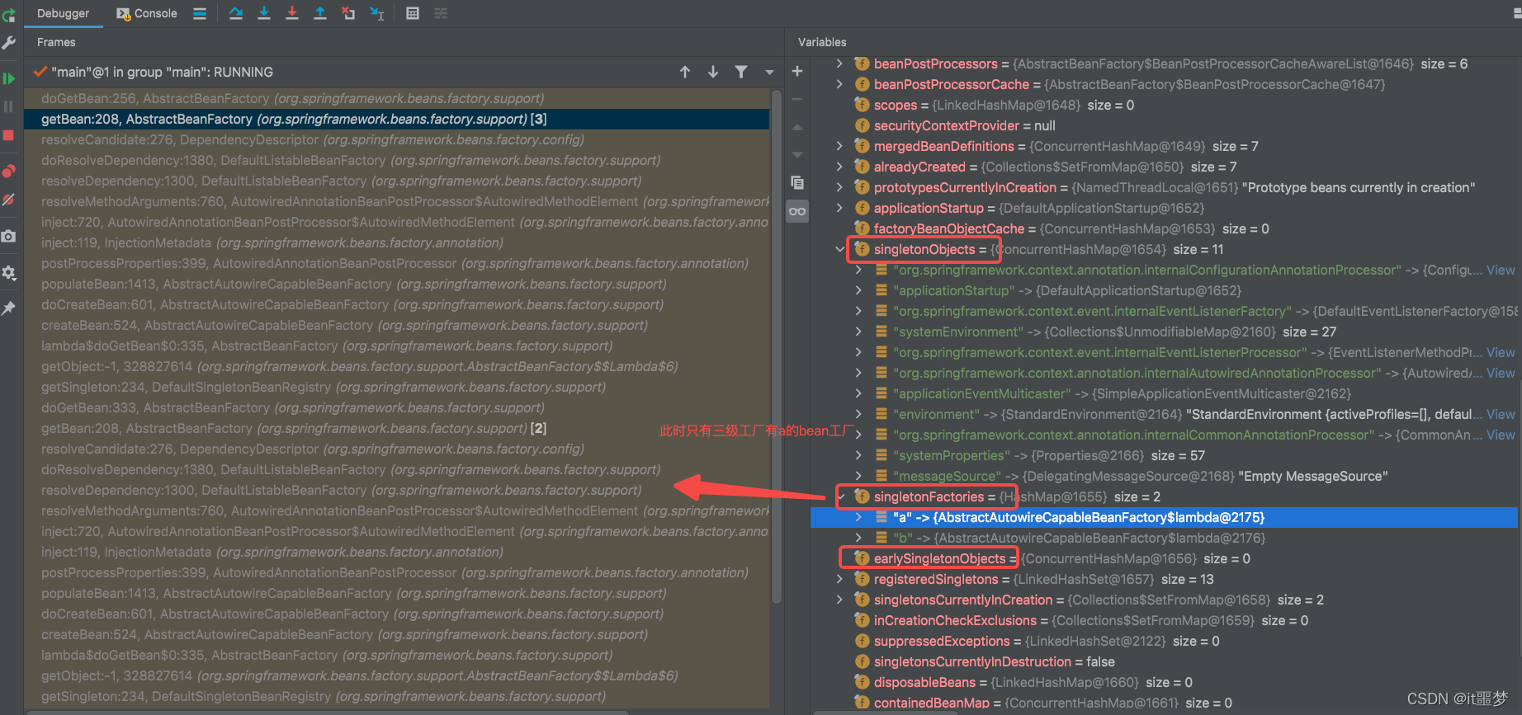This screenshot has width=1522, height=715.
Task: Open the gear settings icon in left sidebar
Action: (x=9, y=272)
